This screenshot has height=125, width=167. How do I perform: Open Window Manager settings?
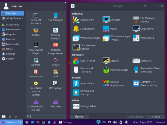pos(87,38)
